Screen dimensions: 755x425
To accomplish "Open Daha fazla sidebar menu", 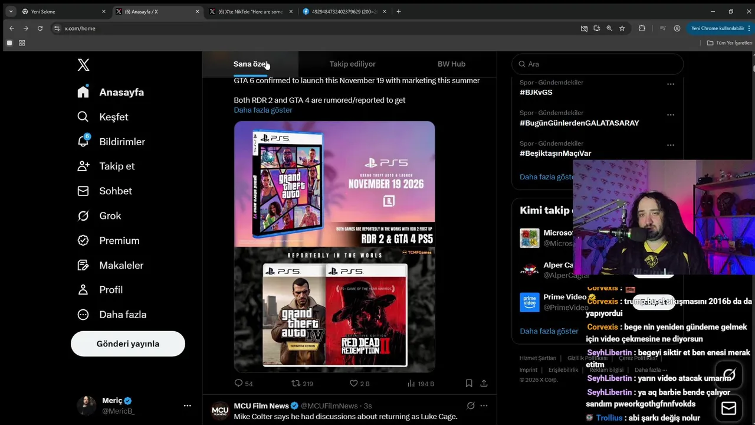I will click(x=111, y=315).
